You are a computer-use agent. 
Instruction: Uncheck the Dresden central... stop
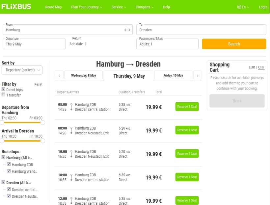(x=9, y=189)
